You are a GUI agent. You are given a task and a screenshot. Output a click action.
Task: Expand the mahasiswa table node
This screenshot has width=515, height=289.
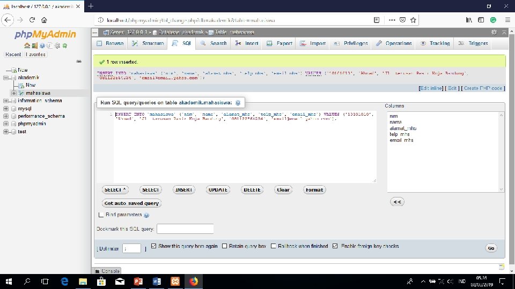coord(13,93)
